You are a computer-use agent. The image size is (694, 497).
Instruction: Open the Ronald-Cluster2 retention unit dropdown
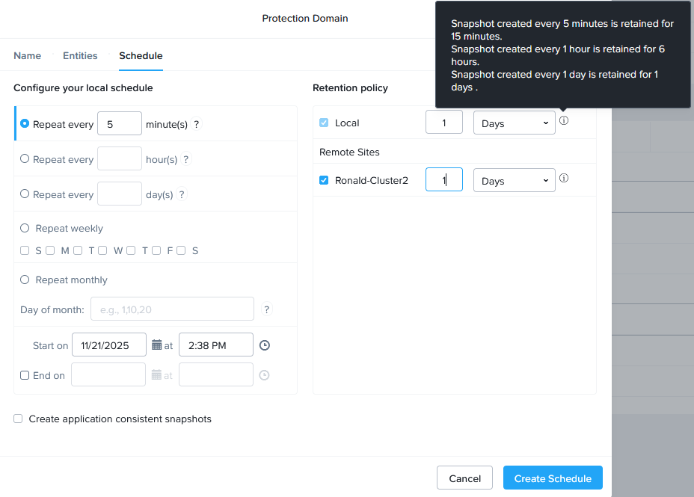tap(515, 181)
